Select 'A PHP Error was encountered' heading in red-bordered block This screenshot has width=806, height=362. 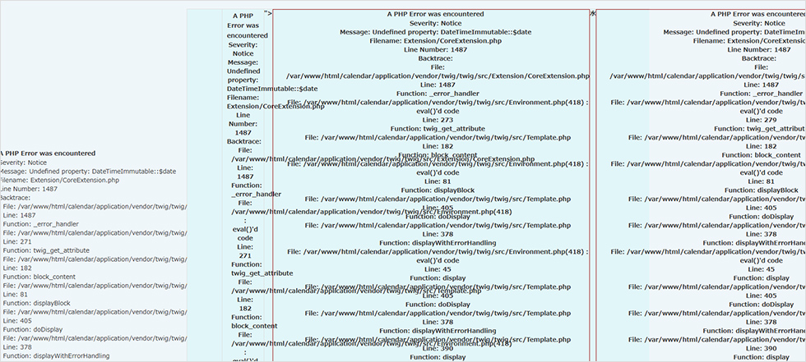click(x=437, y=14)
